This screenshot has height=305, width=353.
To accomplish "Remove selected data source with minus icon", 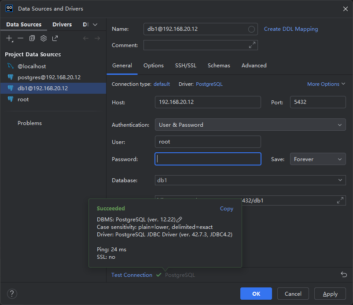I will point(21,38).
